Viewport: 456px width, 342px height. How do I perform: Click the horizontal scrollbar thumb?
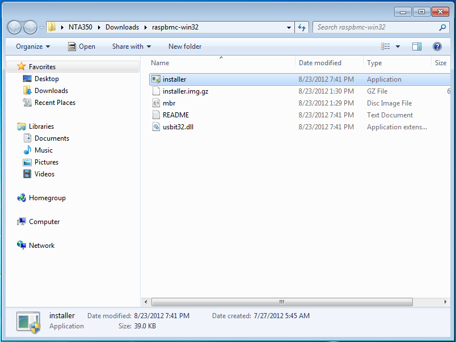click(282, 302)
